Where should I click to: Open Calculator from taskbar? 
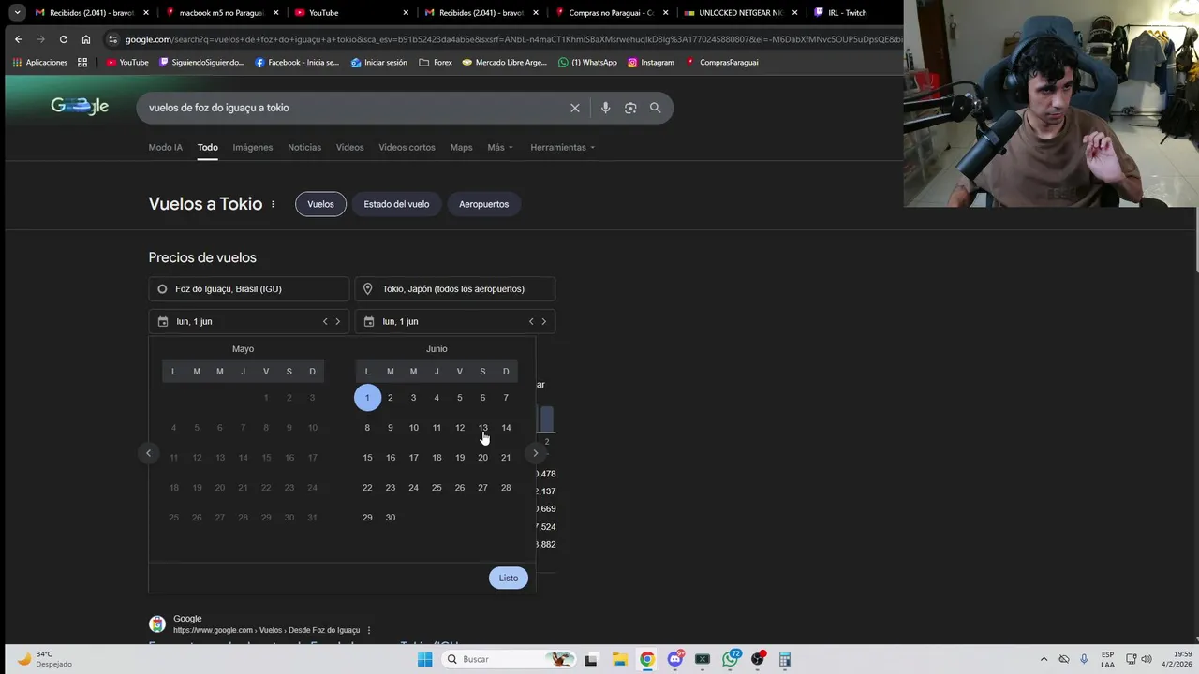click(785, 659)
